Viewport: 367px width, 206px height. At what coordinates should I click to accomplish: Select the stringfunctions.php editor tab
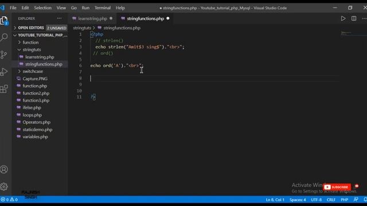tap(145, 18)
